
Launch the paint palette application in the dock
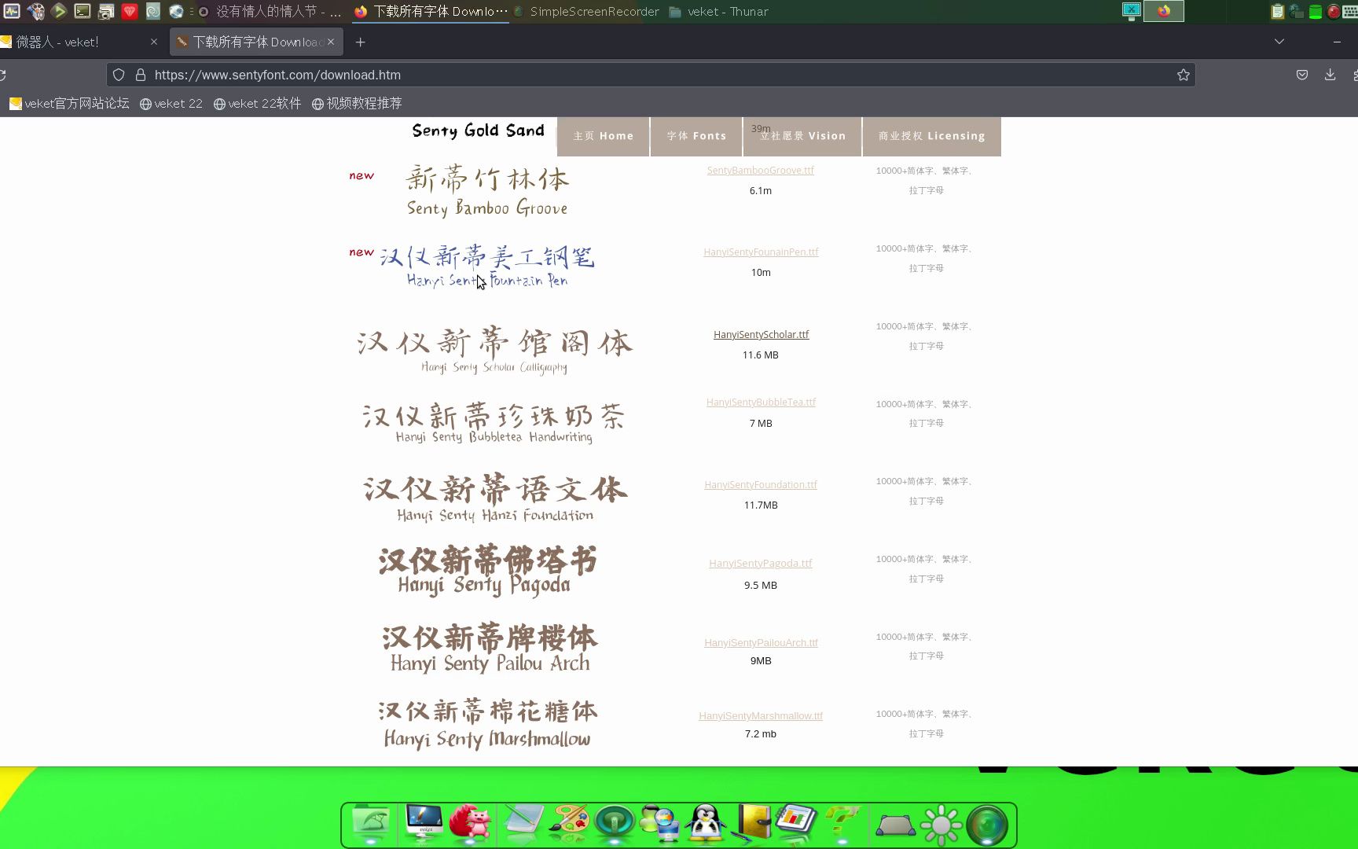pos(570,824)
